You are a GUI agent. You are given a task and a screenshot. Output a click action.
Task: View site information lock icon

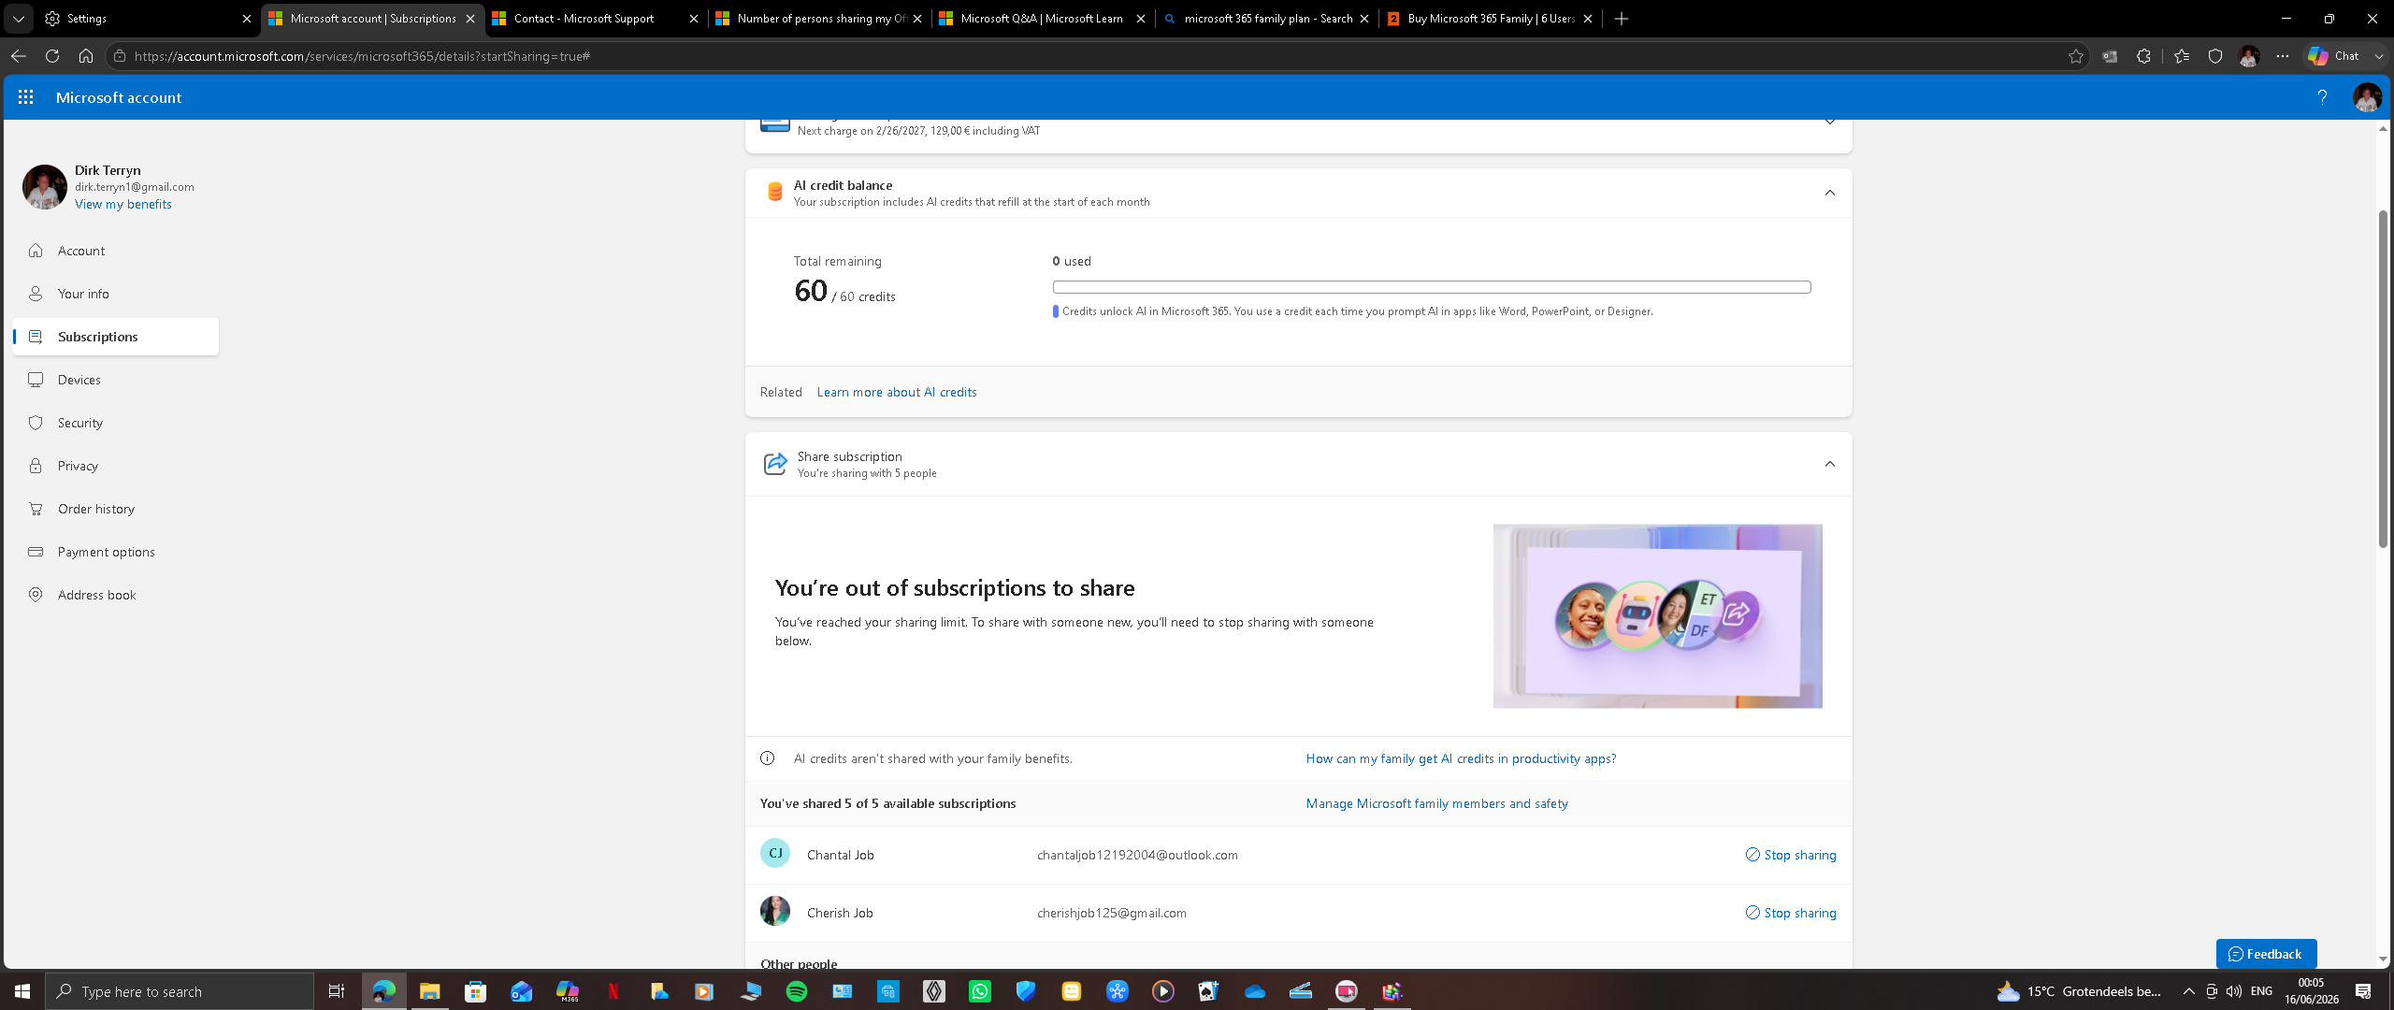(x=119, y=56)
